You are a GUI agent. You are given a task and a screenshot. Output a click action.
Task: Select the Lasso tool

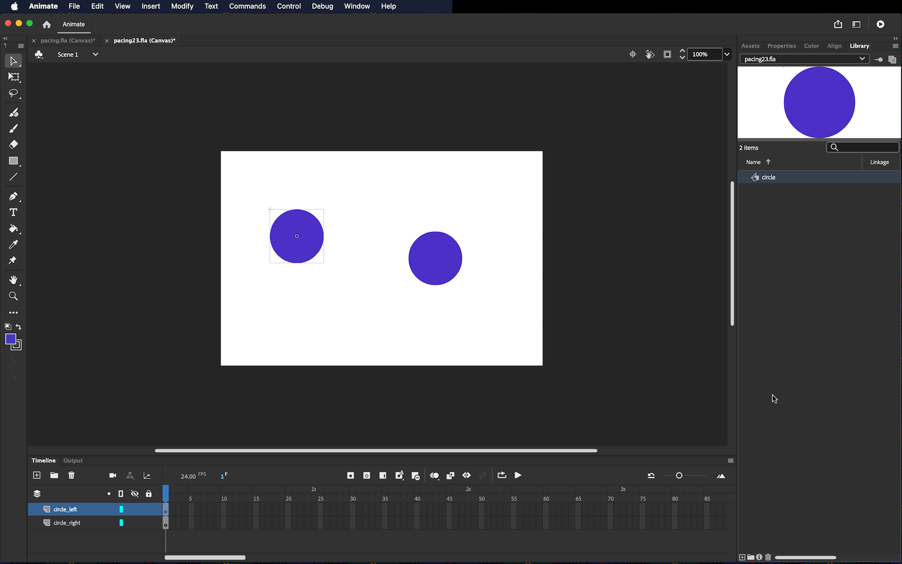pos(13,93)
